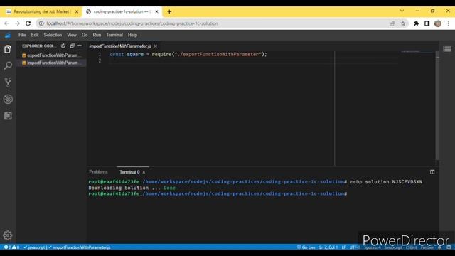Close the importFunctionWithParameter.js editor tab
Screen dimensions: 455x256
click(x=156, y=46)
